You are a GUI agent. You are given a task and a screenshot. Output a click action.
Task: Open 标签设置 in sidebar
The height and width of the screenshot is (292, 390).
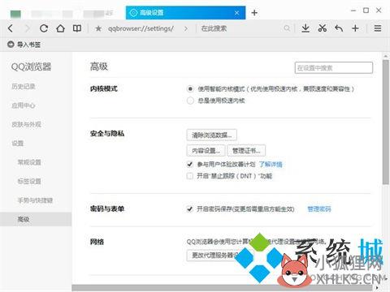click(x=29, y=181)
